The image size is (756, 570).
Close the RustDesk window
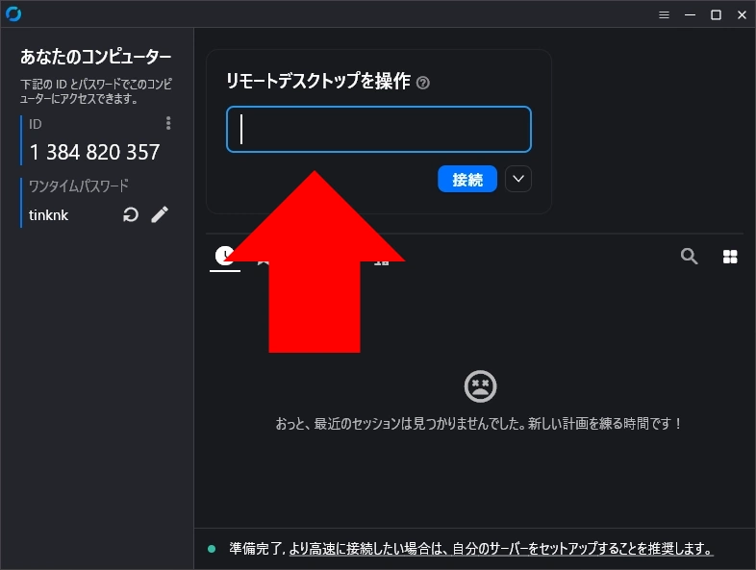pos(742,15)
